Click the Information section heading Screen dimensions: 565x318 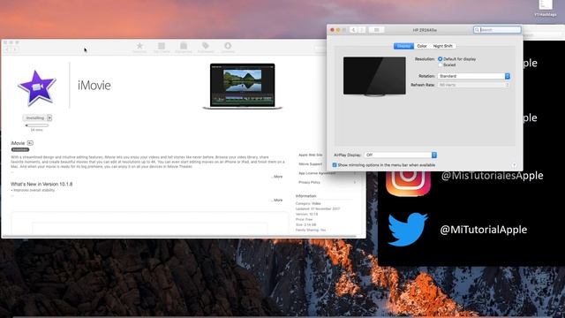(x=306, y=196)
